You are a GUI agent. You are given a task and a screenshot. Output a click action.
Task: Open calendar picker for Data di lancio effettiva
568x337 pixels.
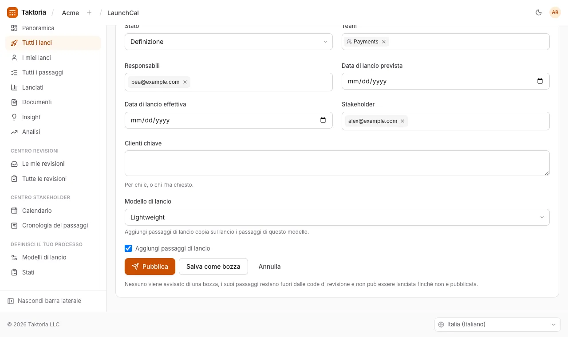pos(323,120)
